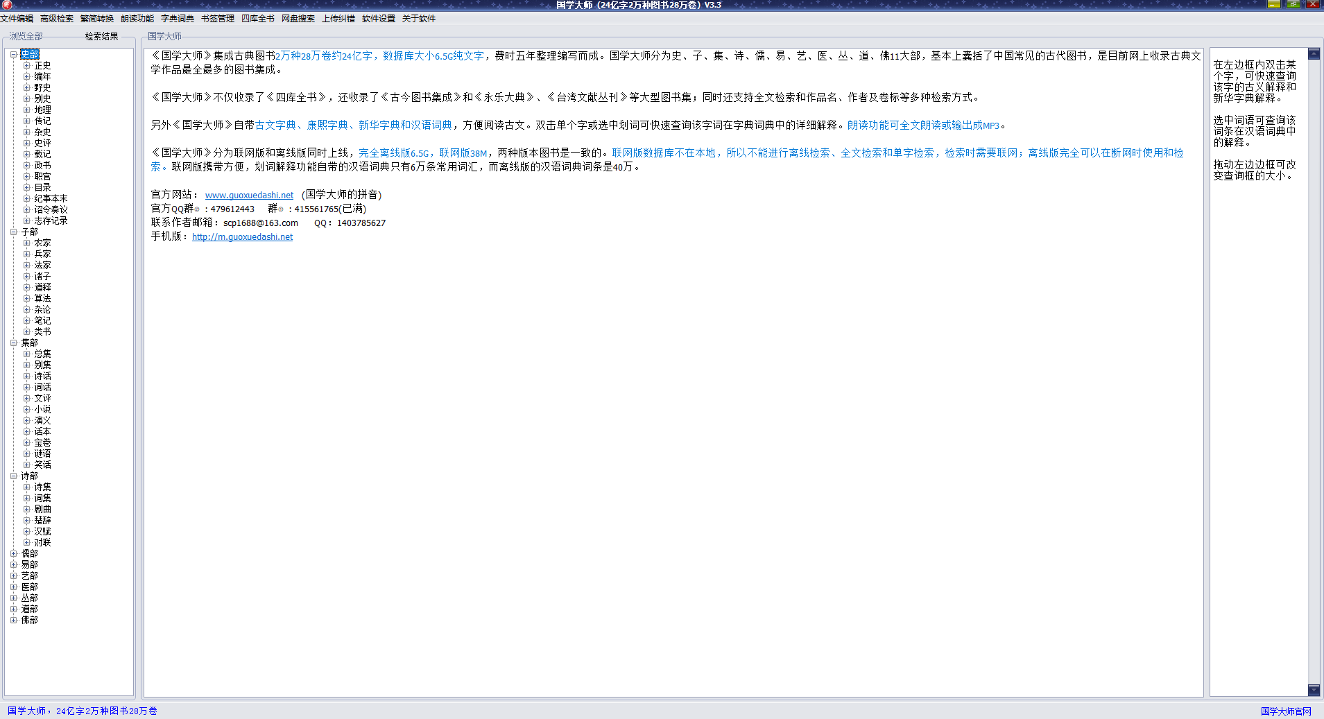1324x719 pixels.
Task: Expand the 道部 tree node
Action: click(13, 609)
